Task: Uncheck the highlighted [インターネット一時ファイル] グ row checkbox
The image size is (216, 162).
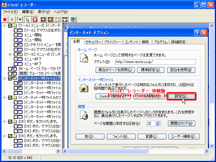Action: click(x=10, y=78)
